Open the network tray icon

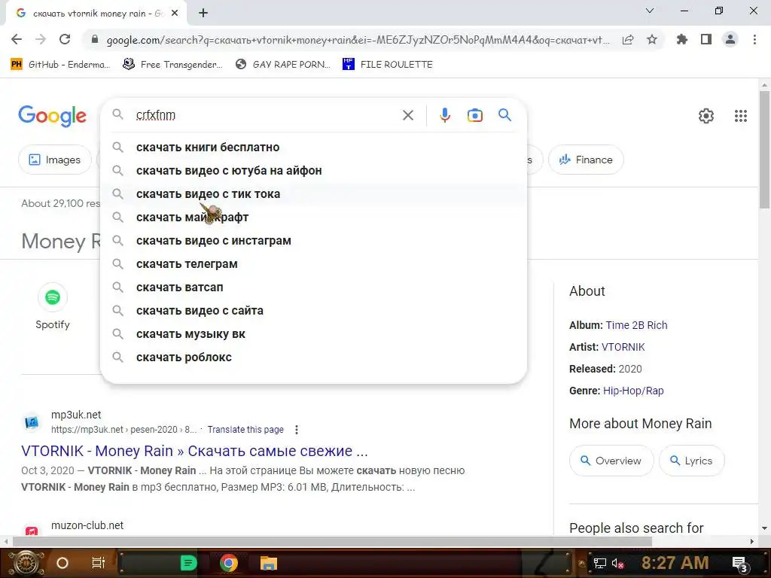599,563
